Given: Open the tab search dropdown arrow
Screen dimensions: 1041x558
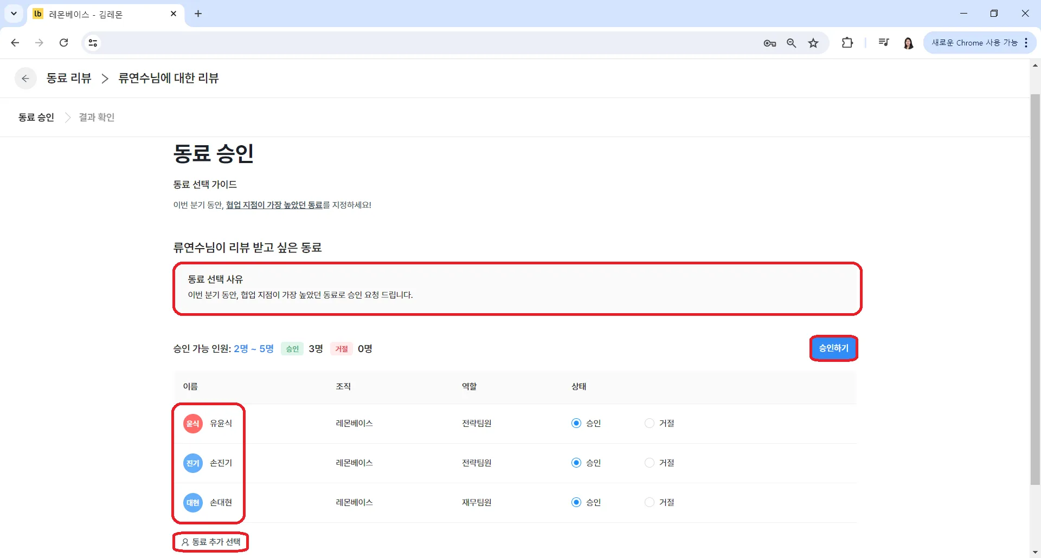Looking at the screenshot, I should (14, 14).
